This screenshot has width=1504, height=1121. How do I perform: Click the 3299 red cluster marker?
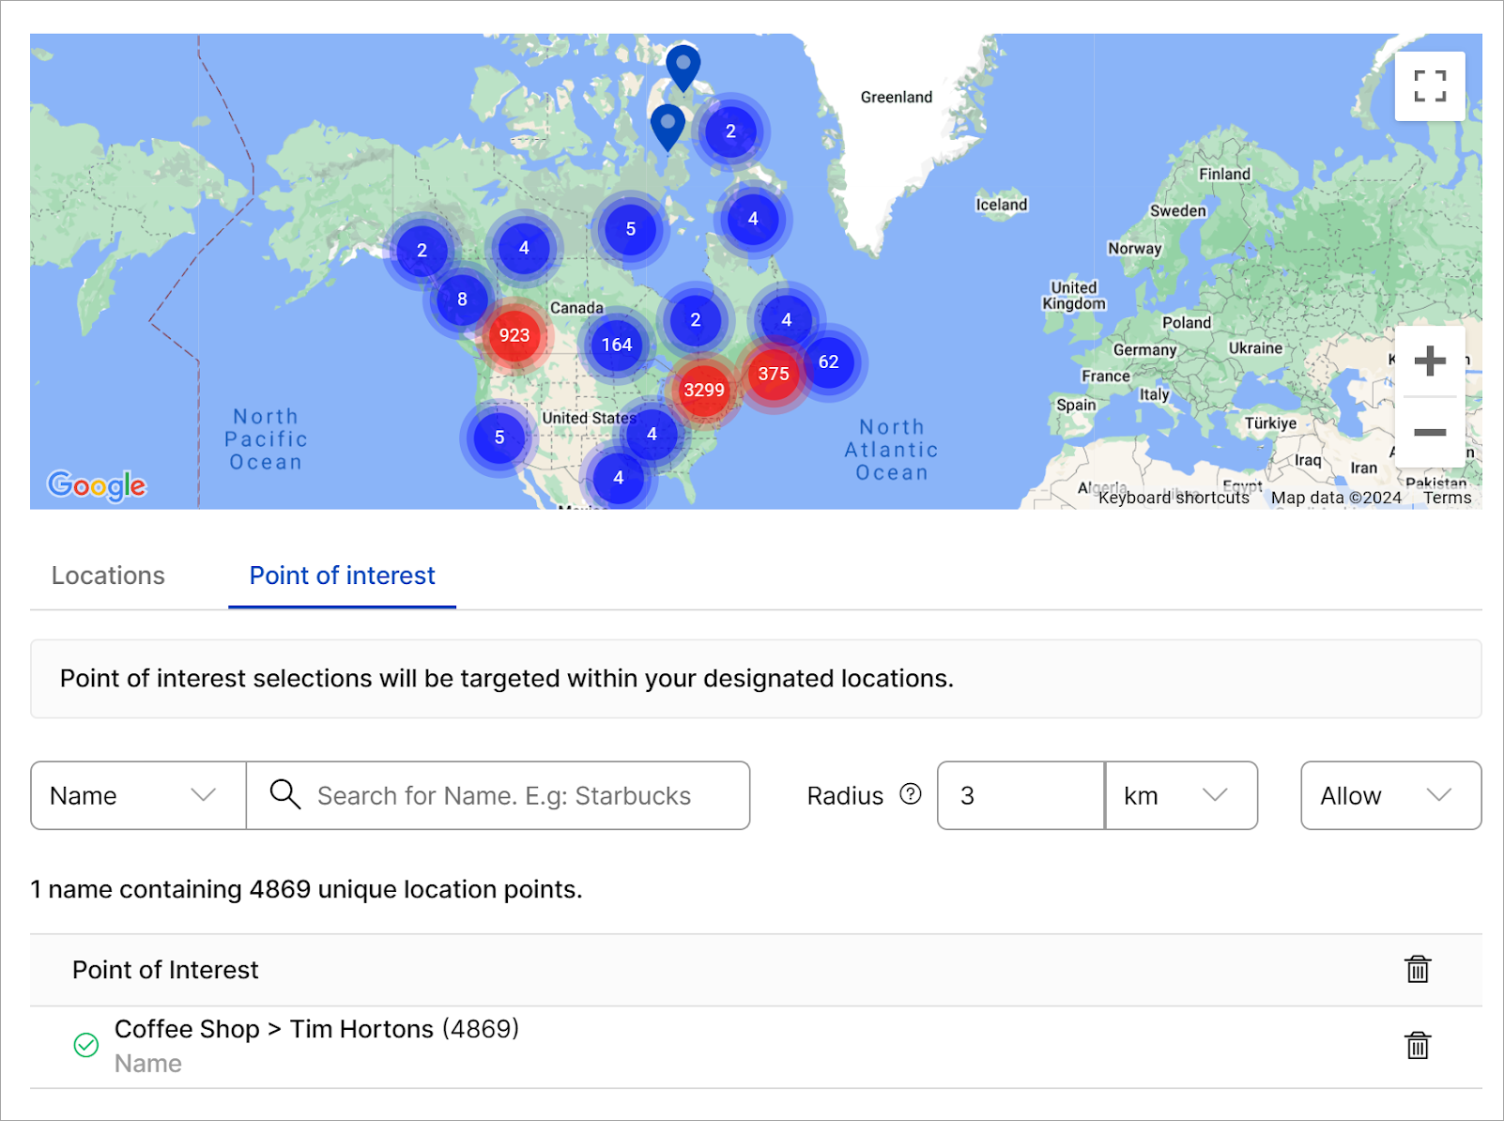tap(703, 390)
